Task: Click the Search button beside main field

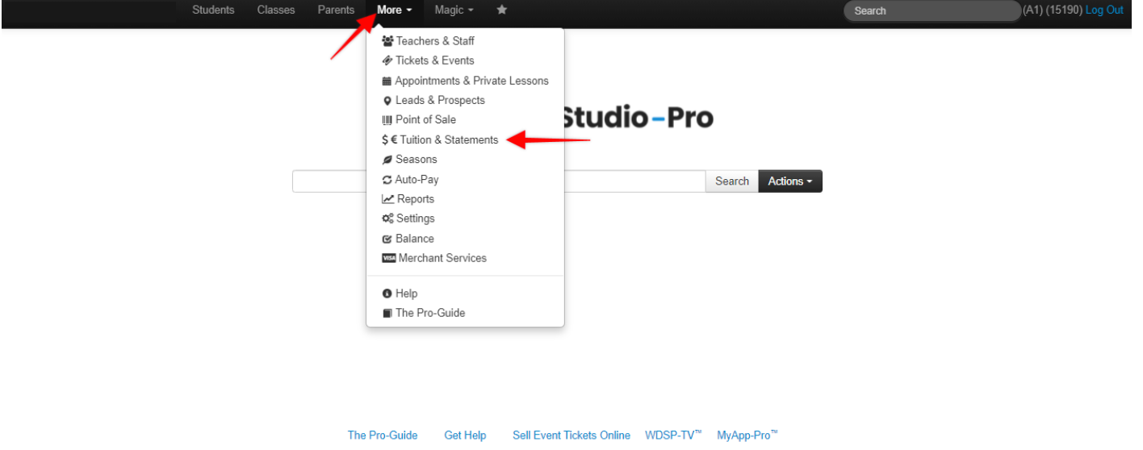Action: [x=732, y=181]
